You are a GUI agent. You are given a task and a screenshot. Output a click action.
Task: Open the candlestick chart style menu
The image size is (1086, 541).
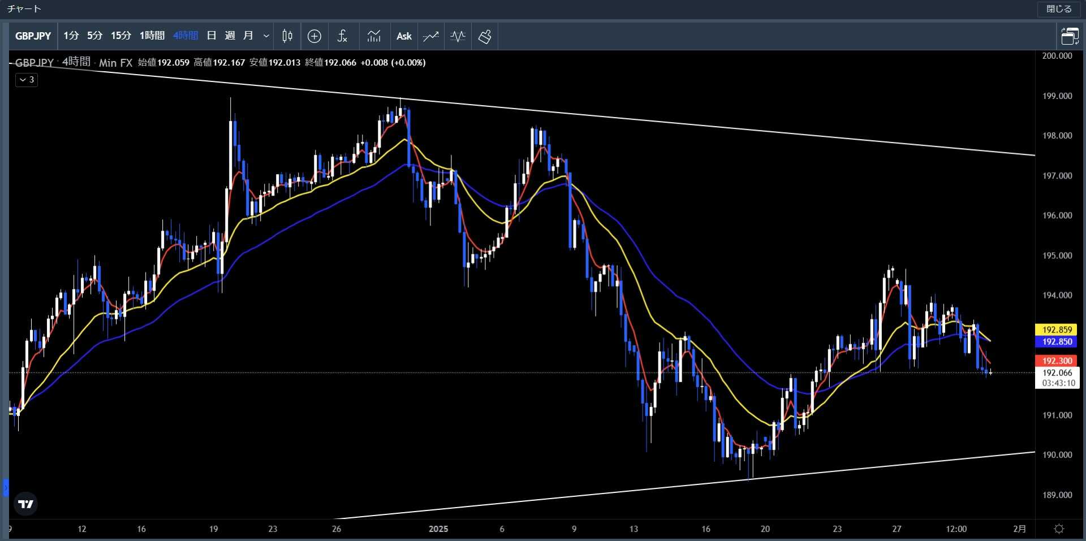[287, 36]
